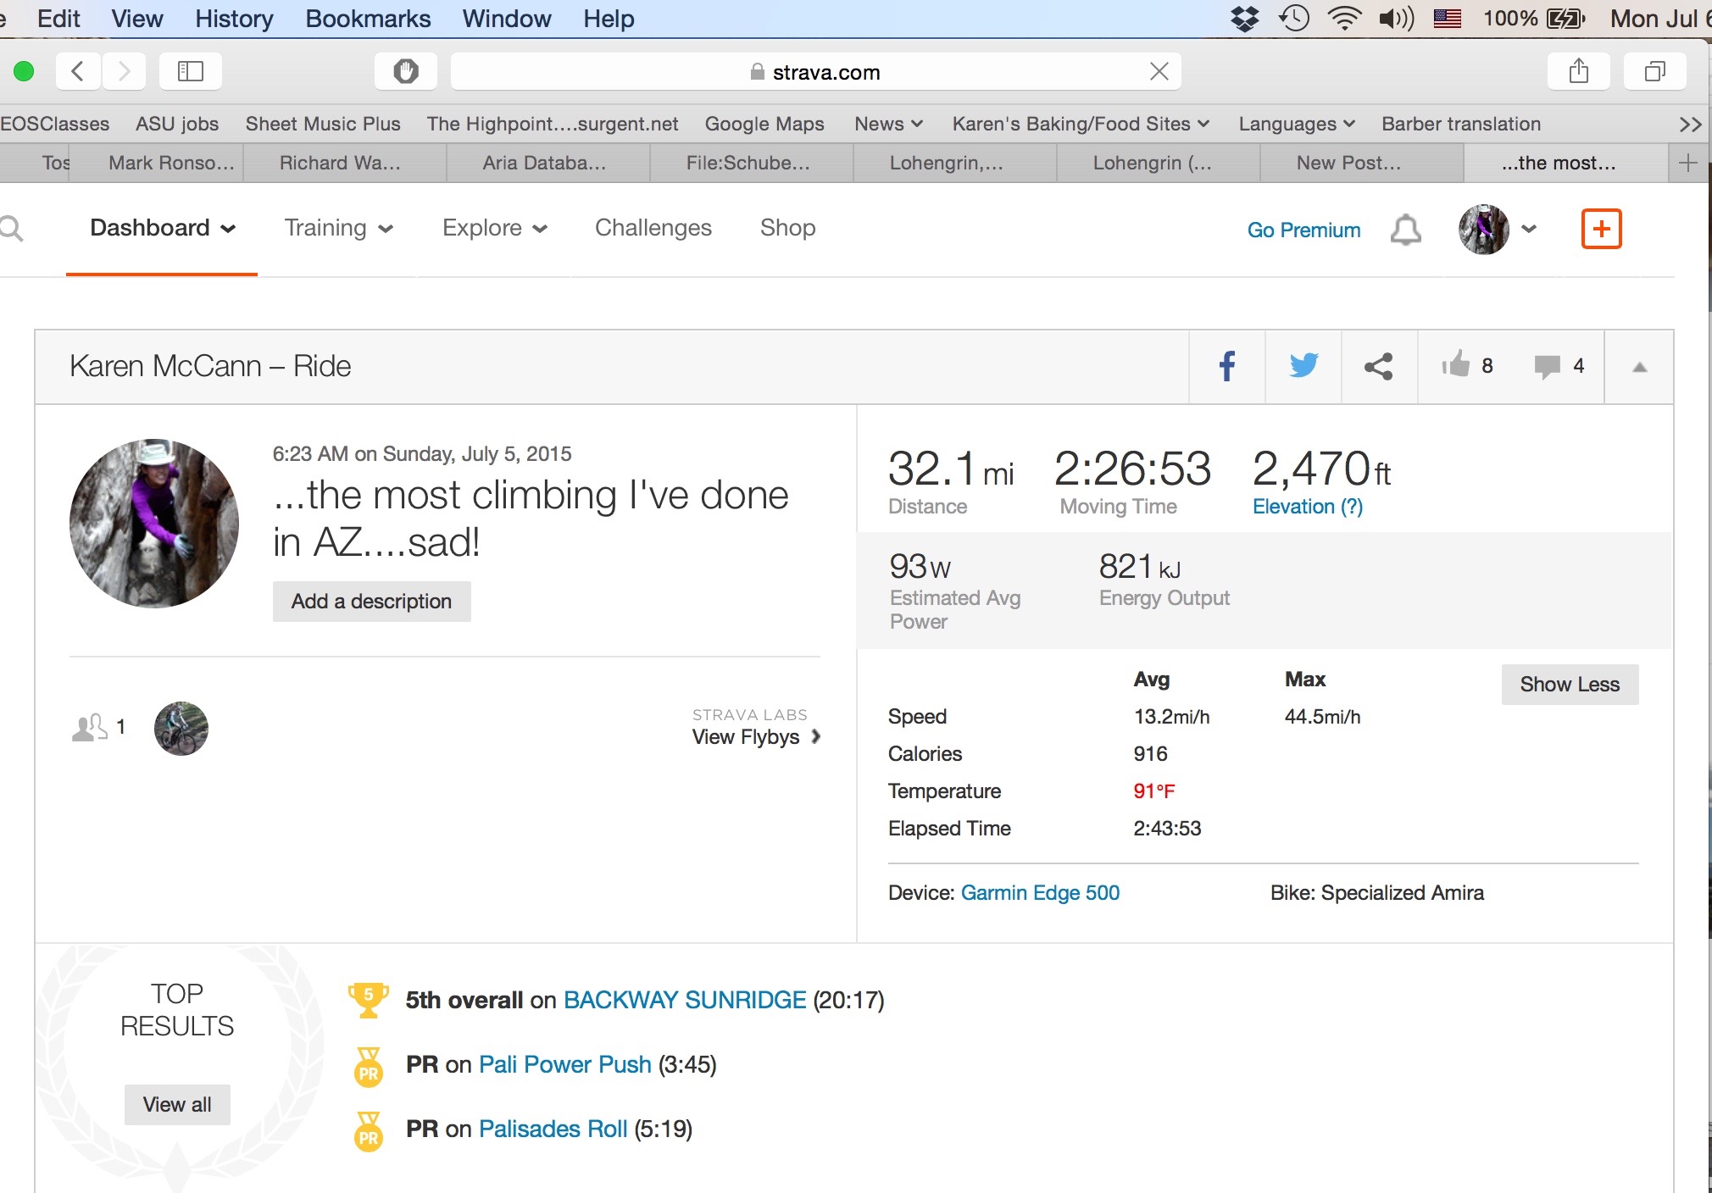
Task: Click Add a description button
Action: pos(371,602)
